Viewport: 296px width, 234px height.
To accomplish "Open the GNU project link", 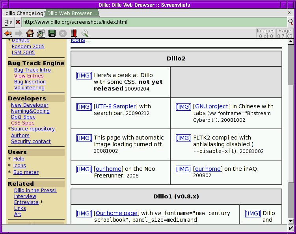I will tap(212, 106).
